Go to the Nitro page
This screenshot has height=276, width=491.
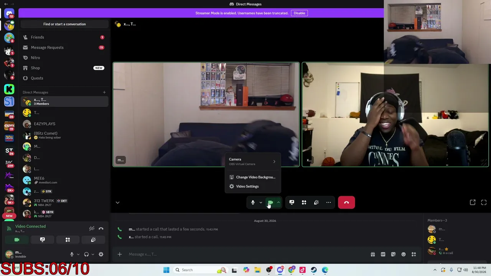(64, 58)
